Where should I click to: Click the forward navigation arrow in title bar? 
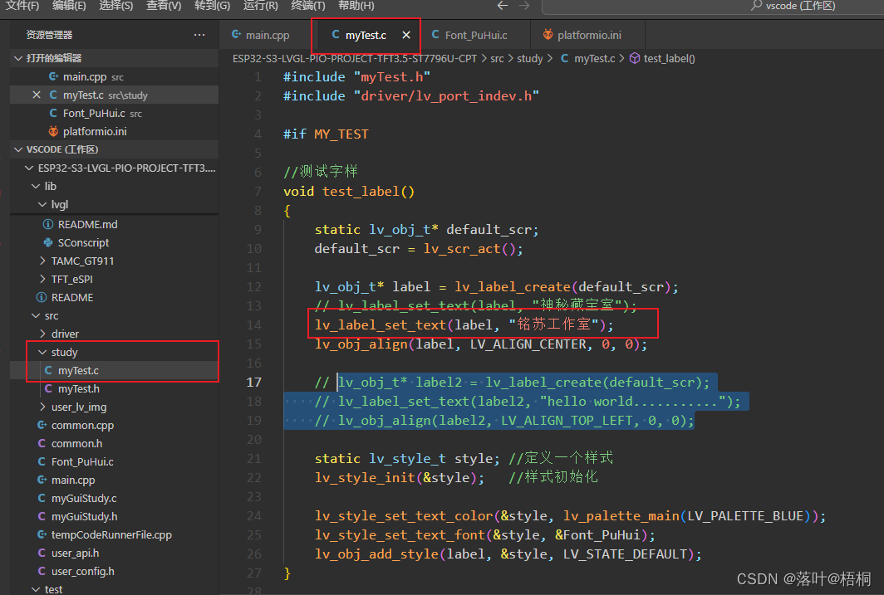tap(525, 6)
